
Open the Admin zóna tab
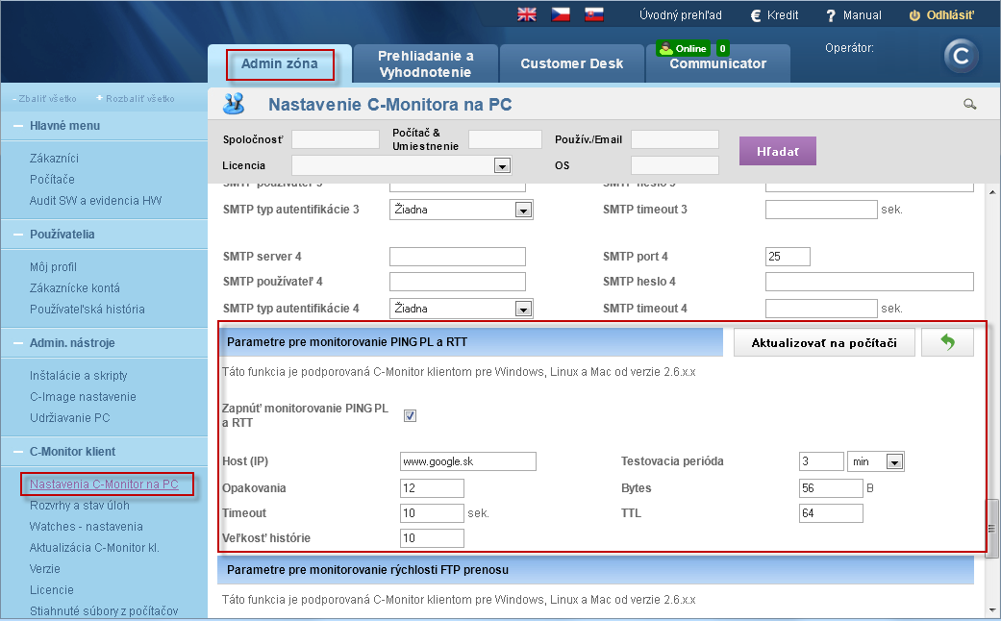280,63
